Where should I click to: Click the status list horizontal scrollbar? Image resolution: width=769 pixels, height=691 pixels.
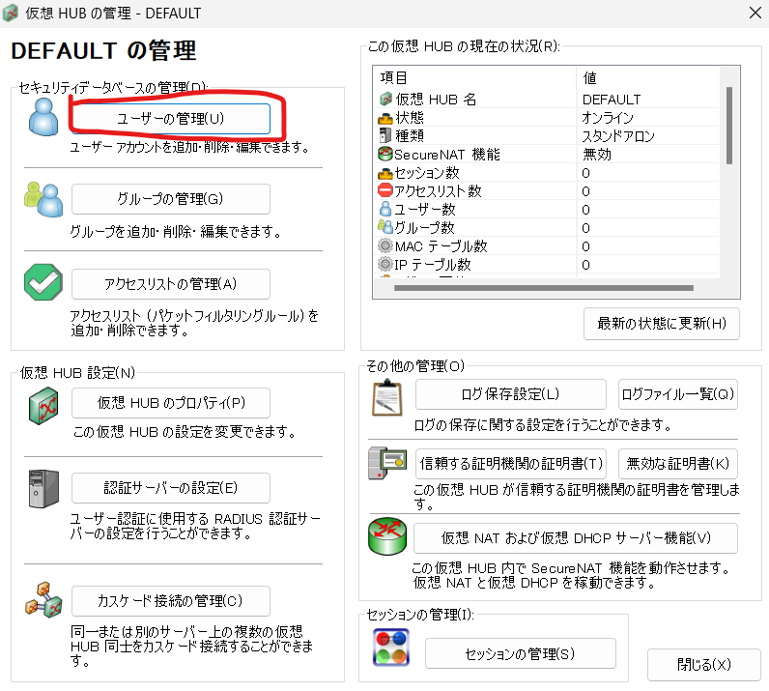543,288
